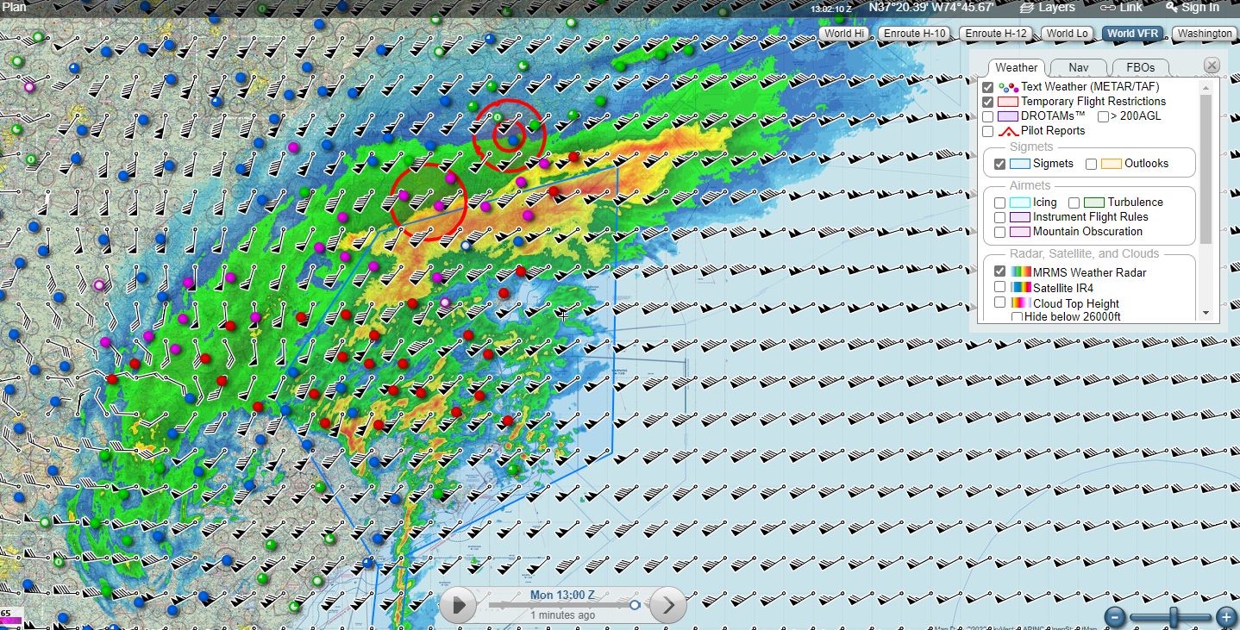Image resolution: width=1240 pixels, height=630 pixels.
Task: Enable the Outlooks checkbox
Action: click(1092, 164)
